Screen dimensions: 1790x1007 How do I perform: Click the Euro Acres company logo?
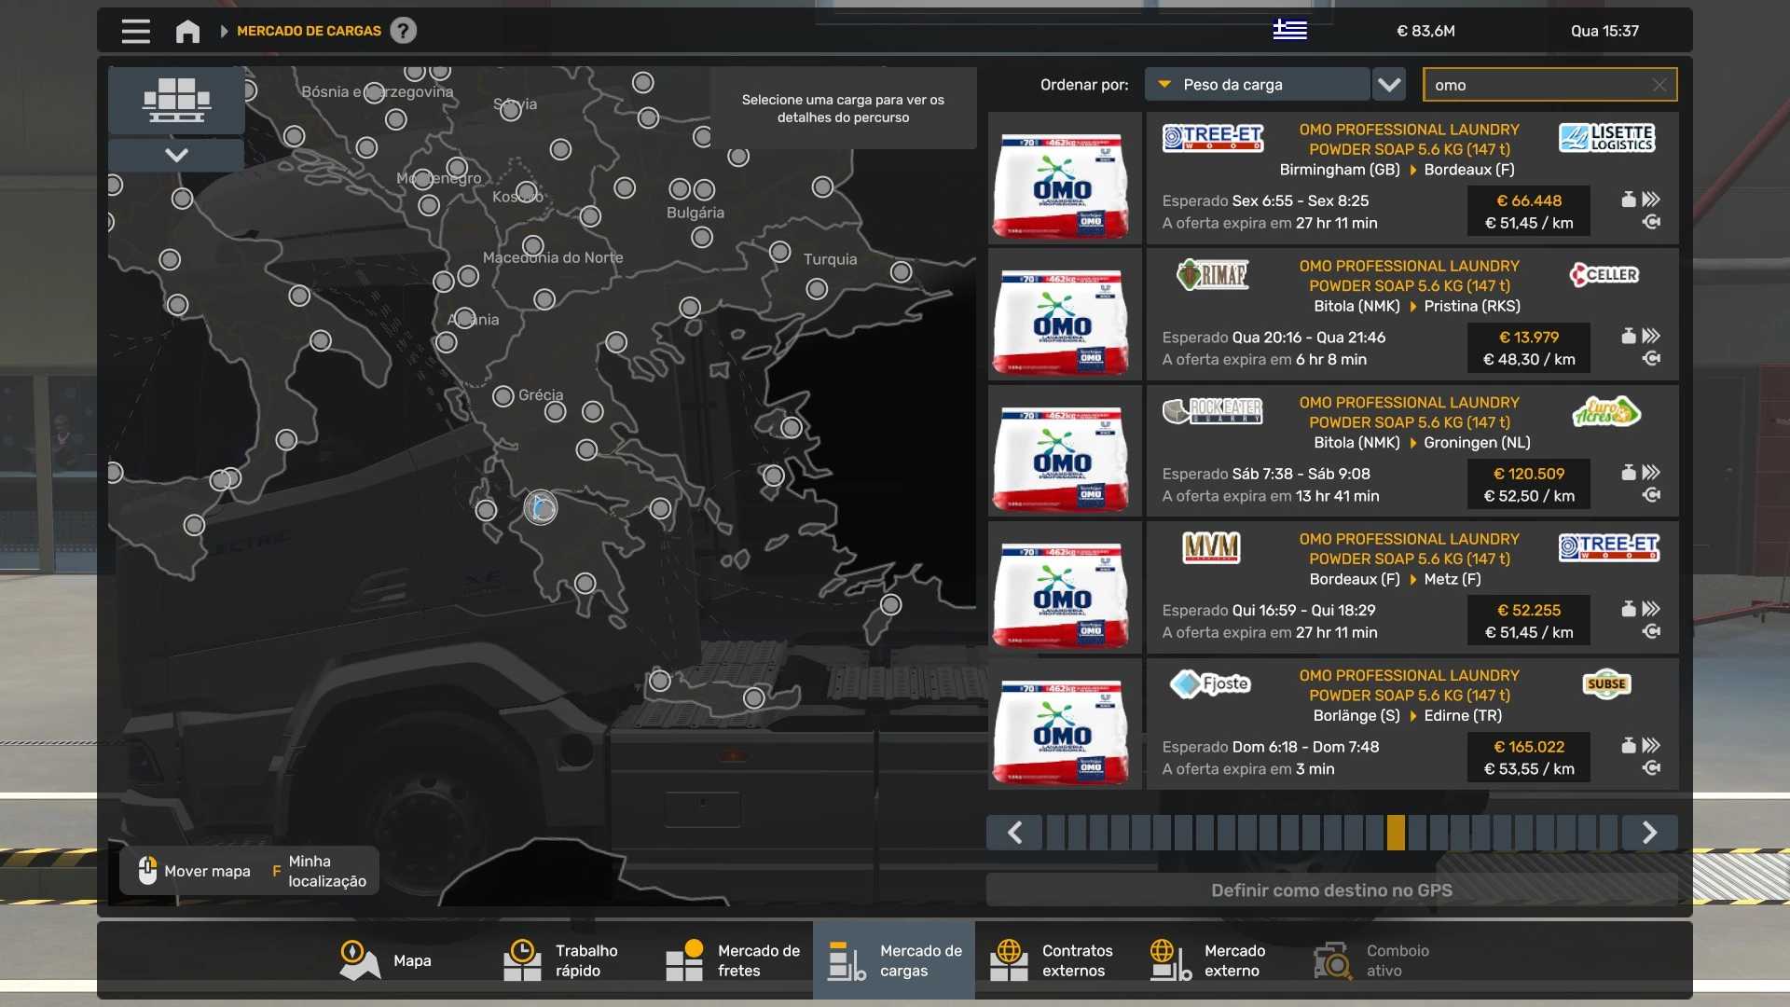pos(1606,411)
